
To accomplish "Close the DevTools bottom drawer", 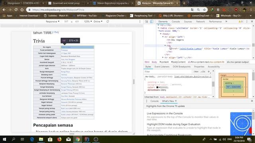I will click(252, 101).
